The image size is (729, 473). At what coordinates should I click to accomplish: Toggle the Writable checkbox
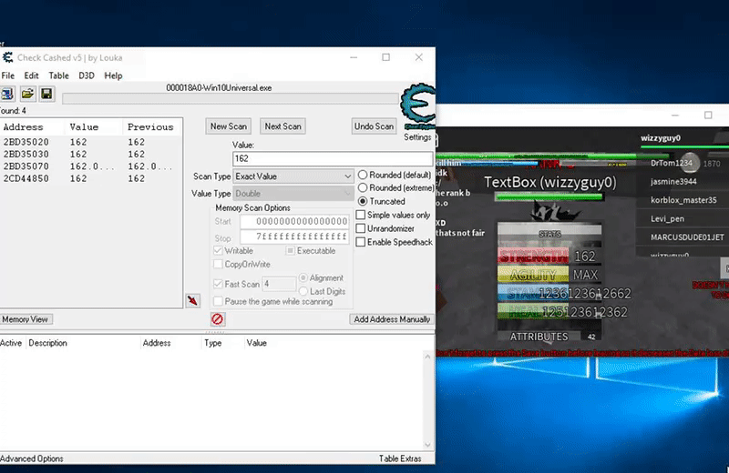point(218,251)
